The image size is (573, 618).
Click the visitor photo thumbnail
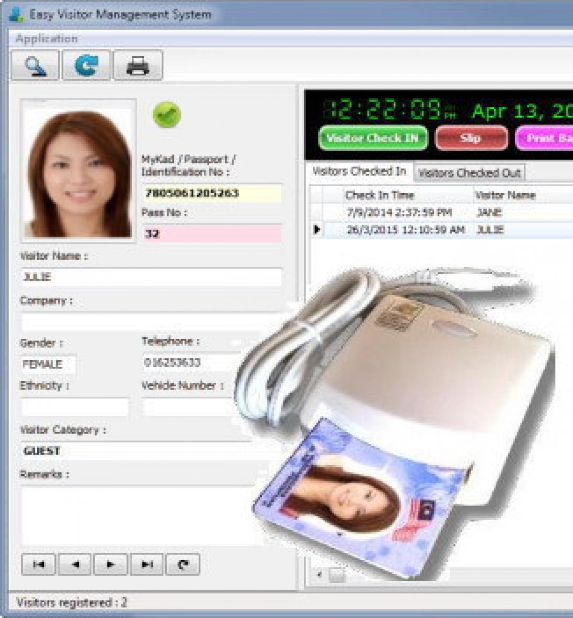[78, 171]
